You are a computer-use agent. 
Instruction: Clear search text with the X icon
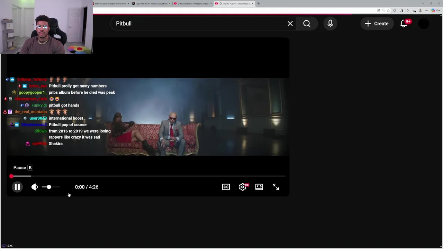click(290, 24)
